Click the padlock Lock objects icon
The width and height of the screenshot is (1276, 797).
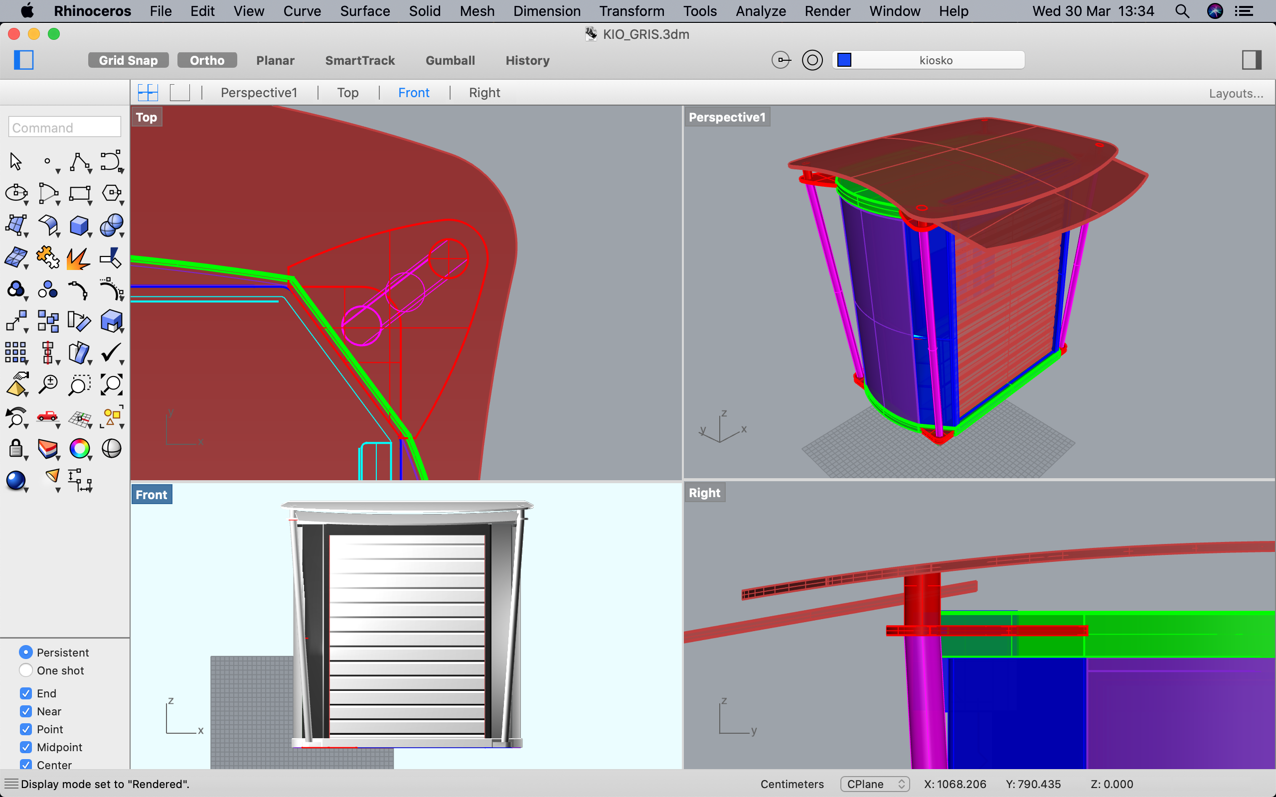[x=16, y=449]
